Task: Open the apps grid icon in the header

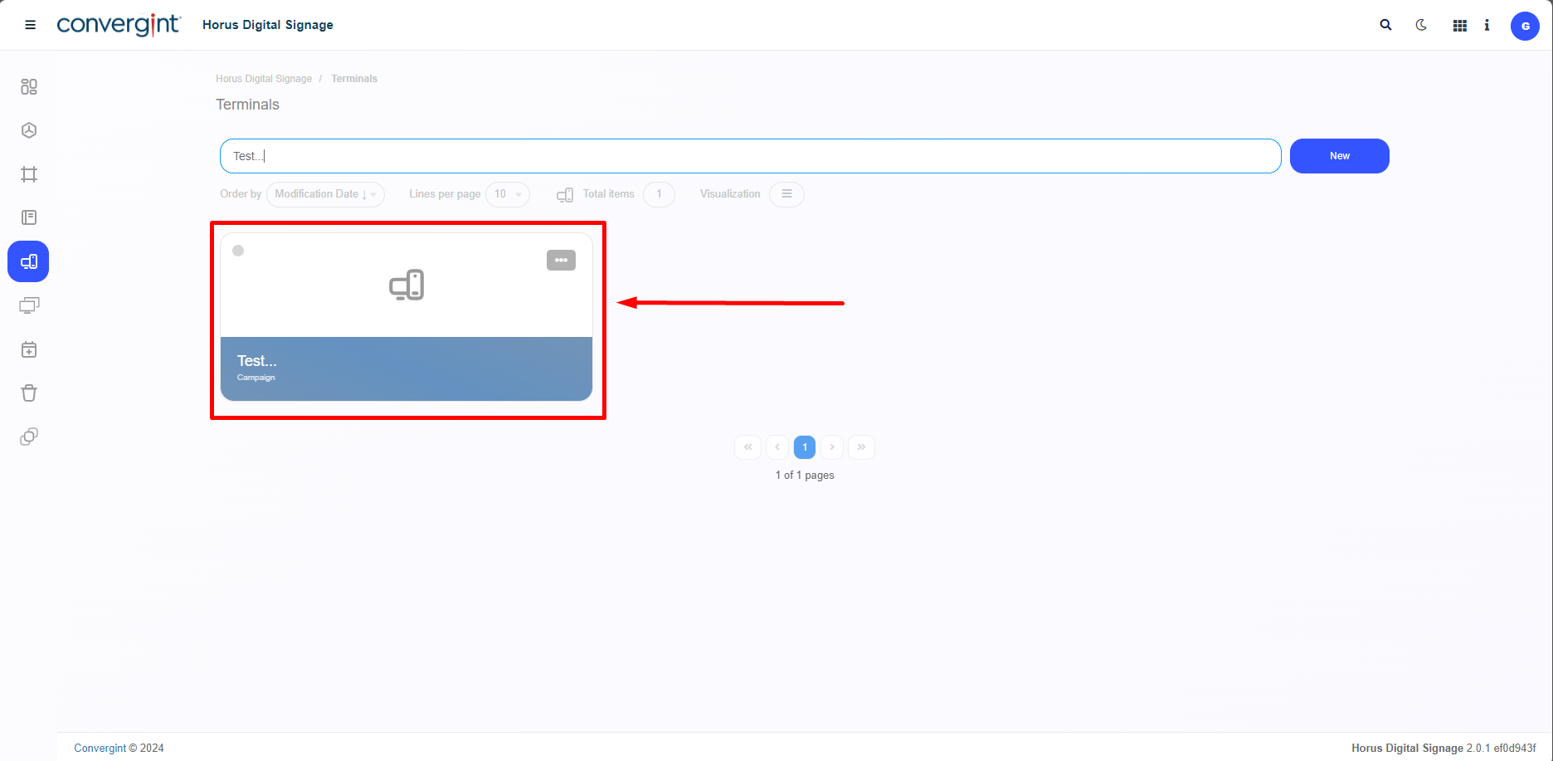Action: click(x=1460, y=26)
